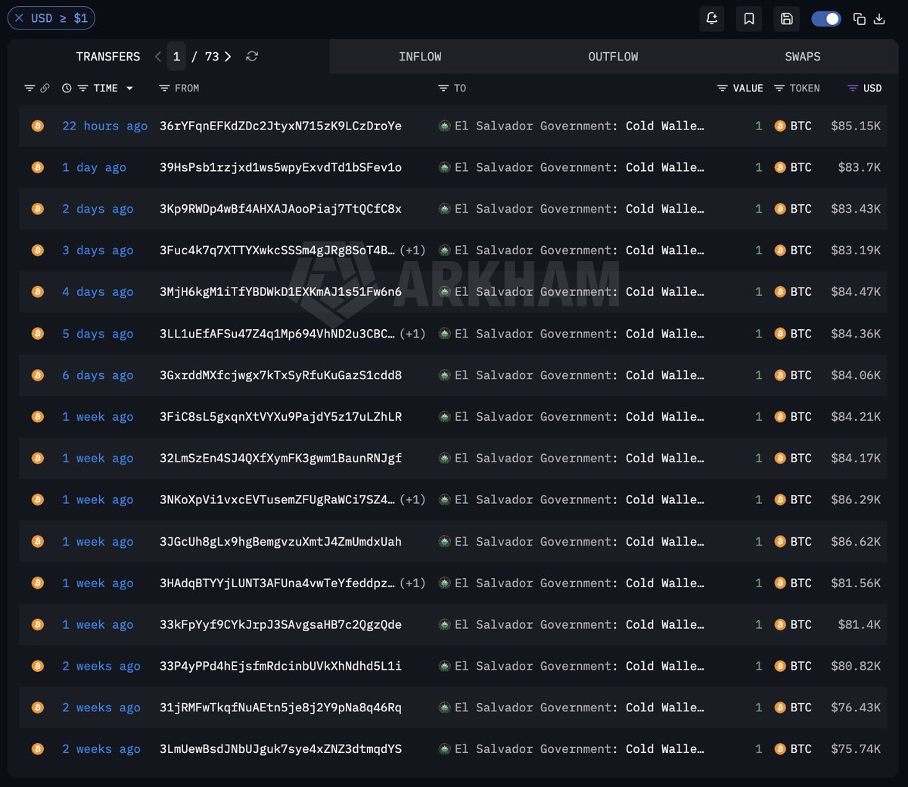Screen dimensions: 908x787
Task: Click the Bitcoin chain icon in the $83.7K row
Action: point(38,168)
